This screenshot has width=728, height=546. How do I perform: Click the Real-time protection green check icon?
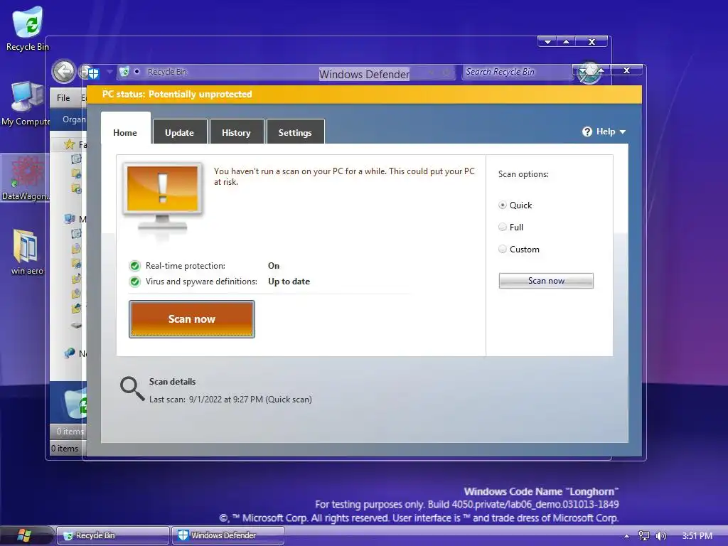(134, 266)
